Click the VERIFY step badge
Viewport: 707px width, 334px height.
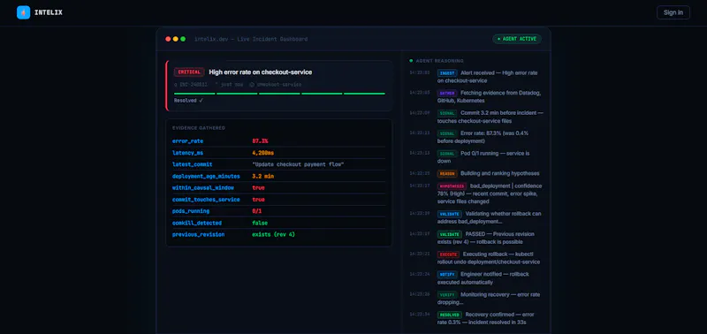tap(447, 295)
